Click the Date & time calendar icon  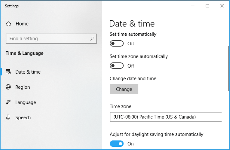pos(8,72)
